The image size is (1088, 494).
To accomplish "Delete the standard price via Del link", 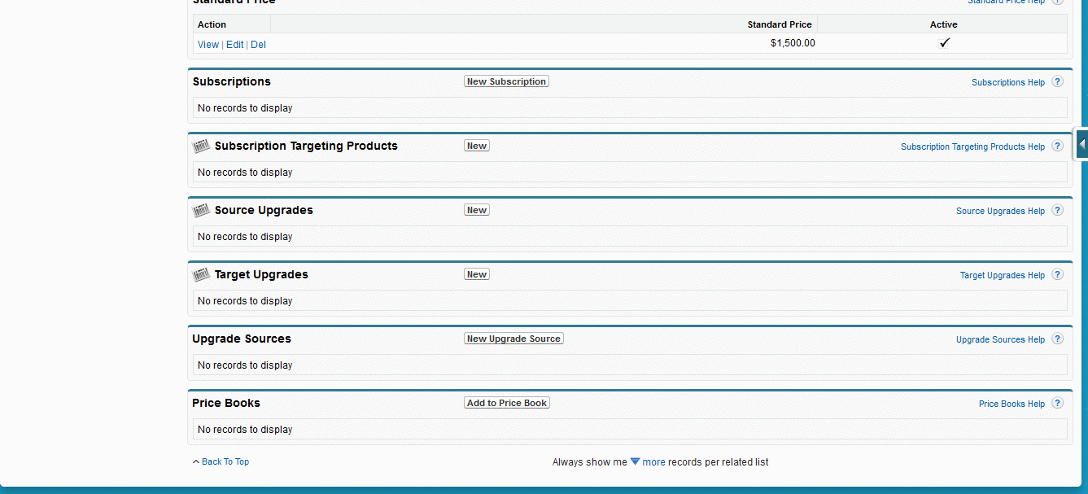I will click(x=258, y=45).
